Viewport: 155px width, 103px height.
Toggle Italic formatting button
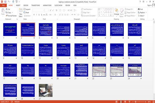[36, 15]
